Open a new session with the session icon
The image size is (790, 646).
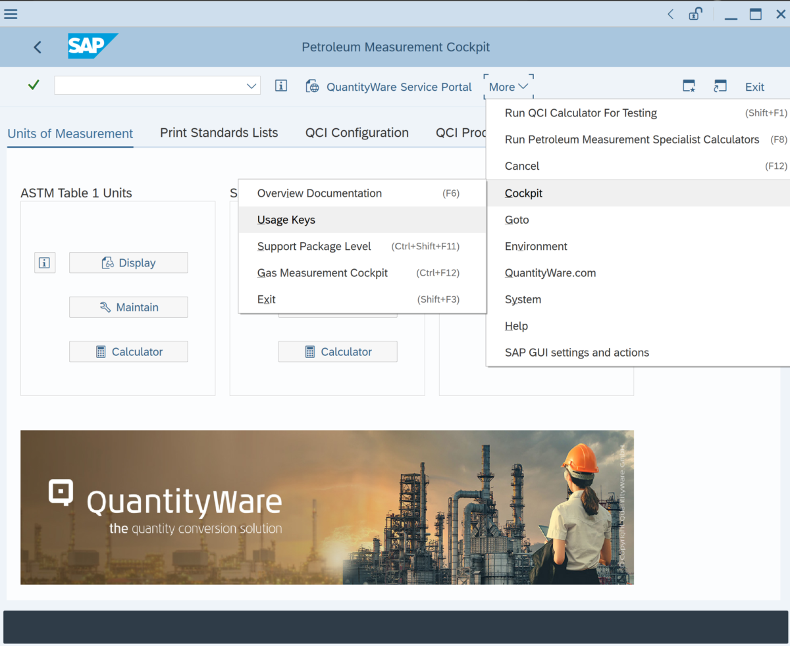720,86
